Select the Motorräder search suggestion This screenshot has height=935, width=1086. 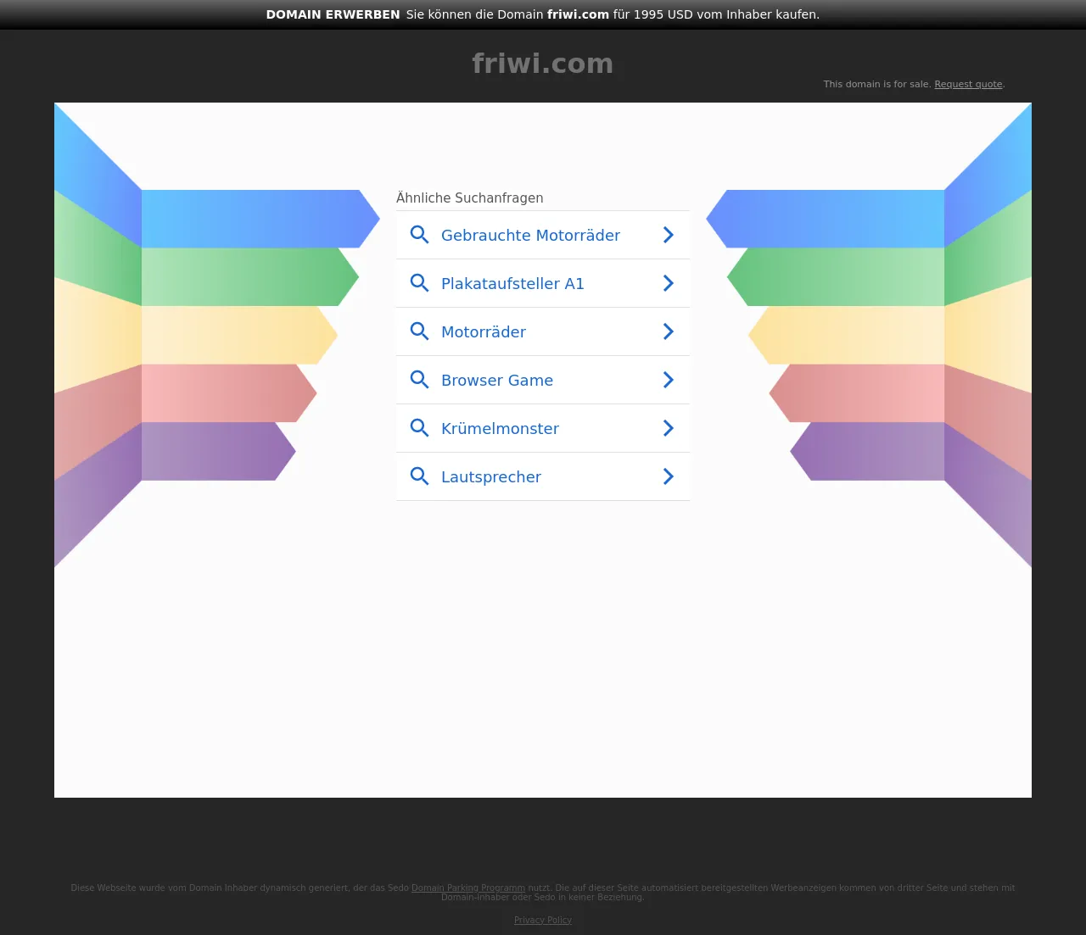pyautogui.click(x=543, y=331)
